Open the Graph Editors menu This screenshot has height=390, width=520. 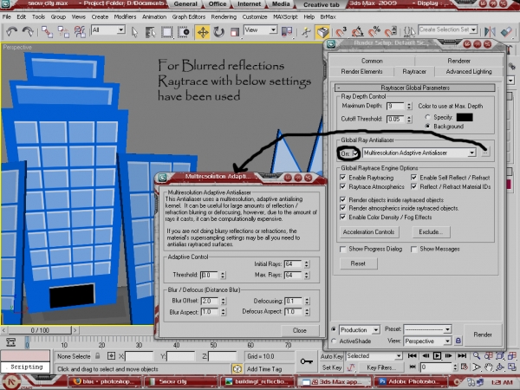tap(189, 16)
